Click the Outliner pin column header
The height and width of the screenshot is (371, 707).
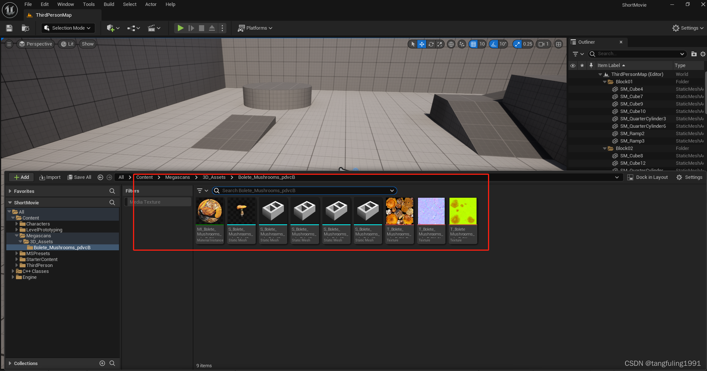click(591, 65)
